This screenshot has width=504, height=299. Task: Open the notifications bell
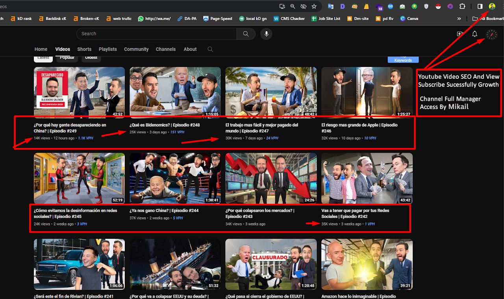click(x=474, y=34)
